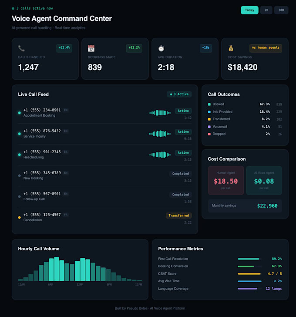Click the vs human agents badge
This screenshot has height=317, width=296.
(x=266, y=48)
